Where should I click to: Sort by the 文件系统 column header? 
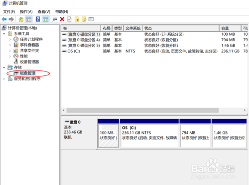[133, 28]
